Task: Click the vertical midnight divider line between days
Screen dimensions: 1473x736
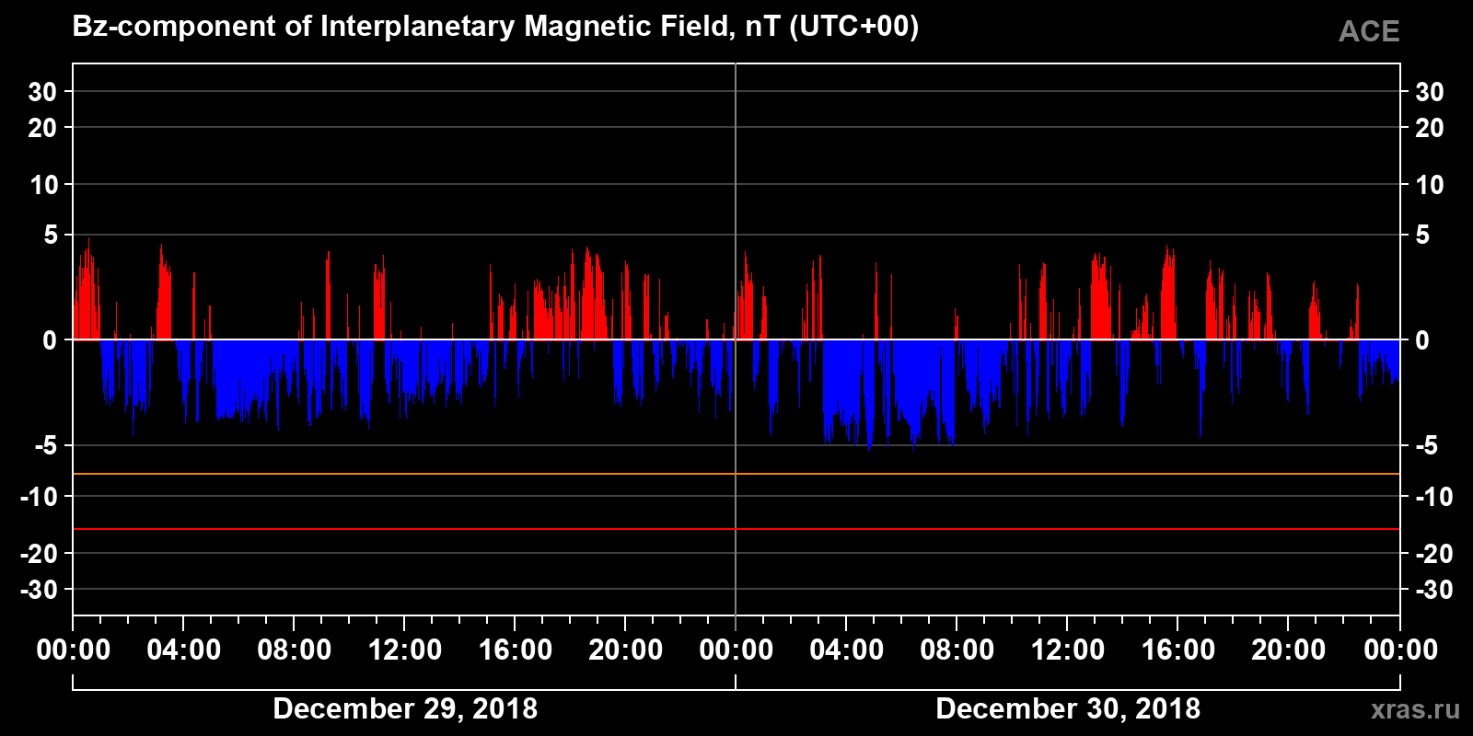Action: pos(736,339)
